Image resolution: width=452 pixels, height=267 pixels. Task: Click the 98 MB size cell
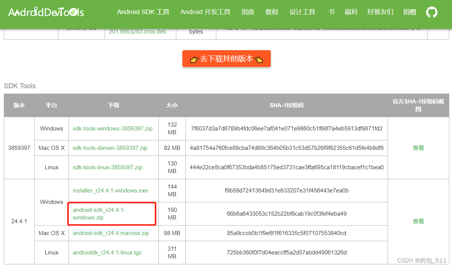tap(172, 233)
